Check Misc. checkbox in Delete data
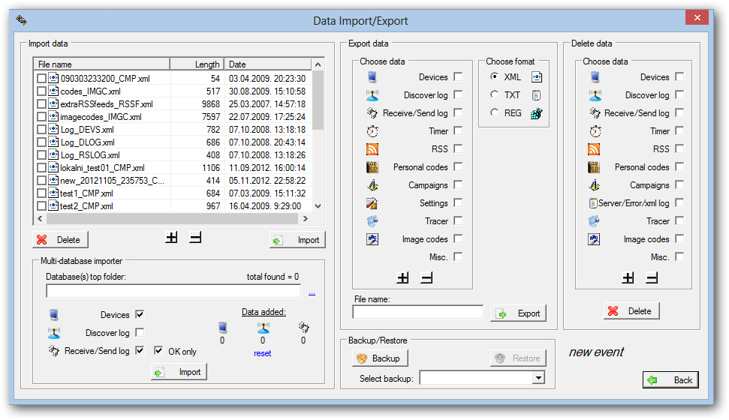729x420 pixels. 679,257
